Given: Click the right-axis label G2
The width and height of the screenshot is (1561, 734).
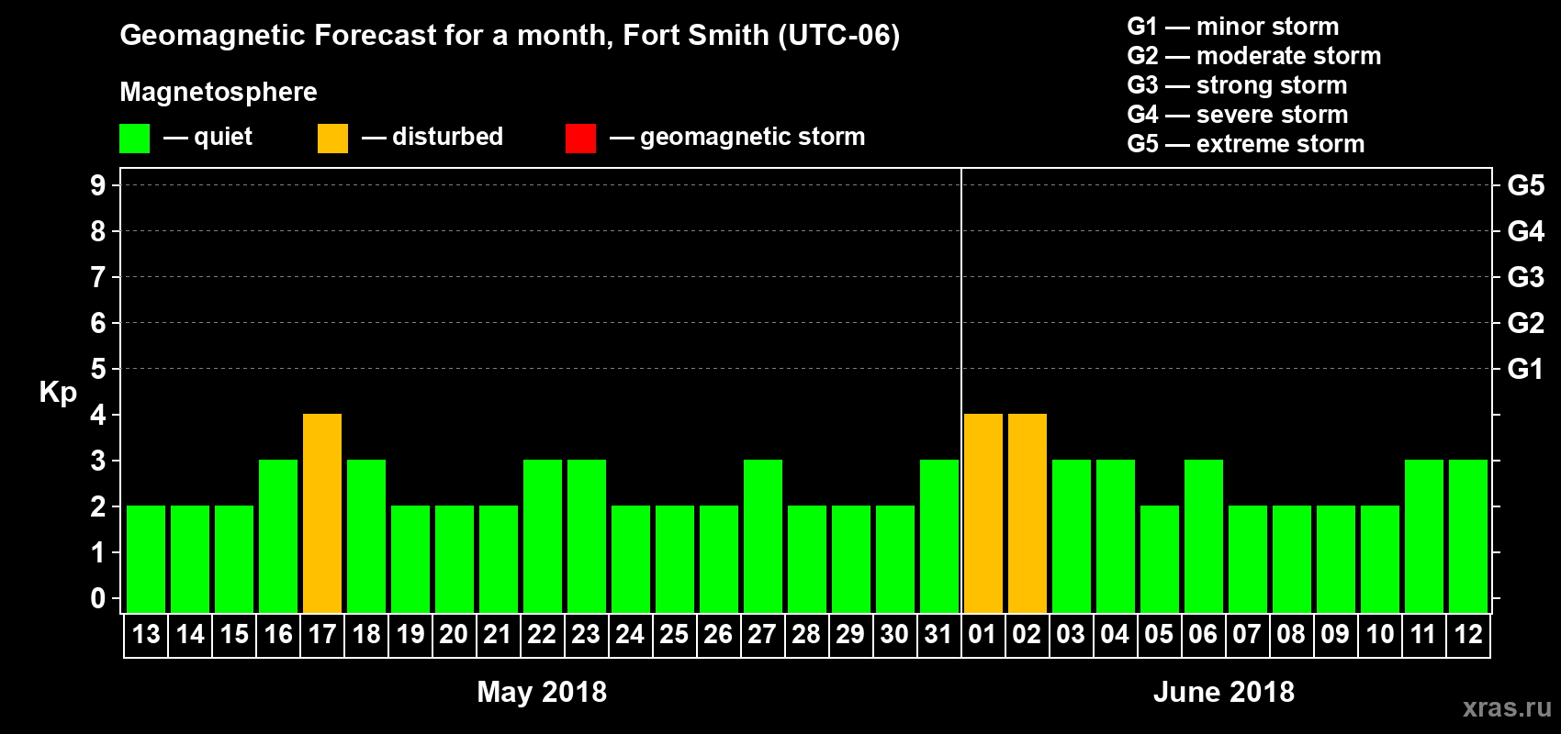Looking at the screenshot, I should point(1526,323).
